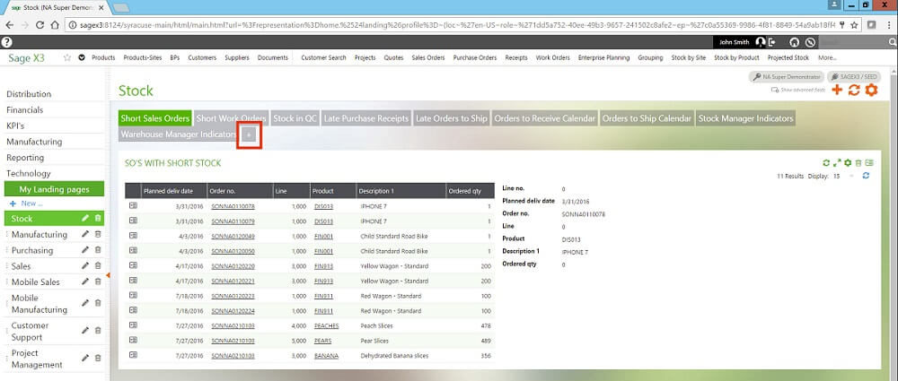Image resolution: width=898 pixels, height=381 pixels.
Task: Add a new tab with the plus button
Action: coord(250,135)
